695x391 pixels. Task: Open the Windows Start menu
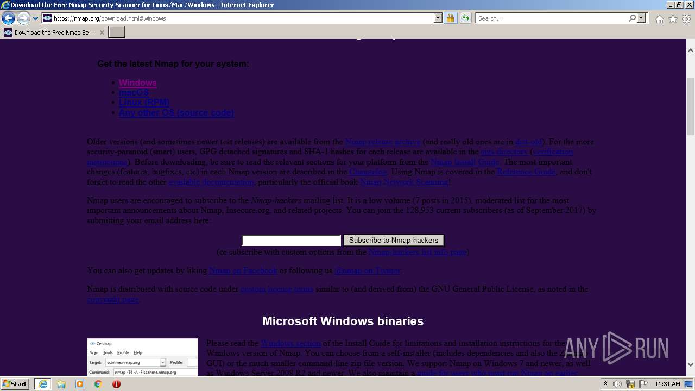click(15, 384)
